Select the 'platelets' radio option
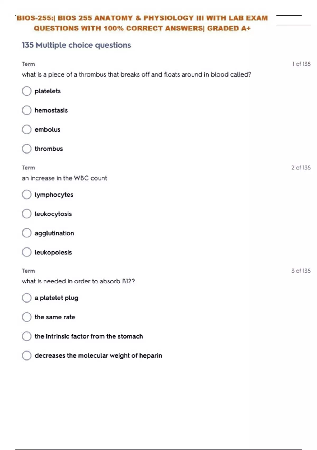 [x=27, y=91]
